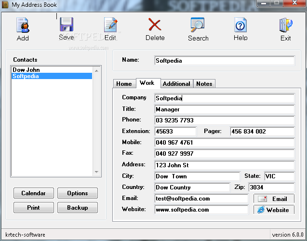Screen dimensions: 307x241
Task: Click the krtech-software status bar text
Action: point(25,235)
